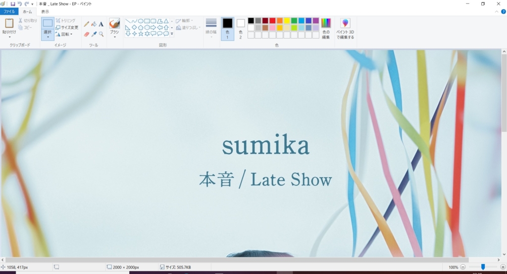This screenshot has width=507, height=274.
Task: Select the Pencil tool
Action: click(86, 24)
